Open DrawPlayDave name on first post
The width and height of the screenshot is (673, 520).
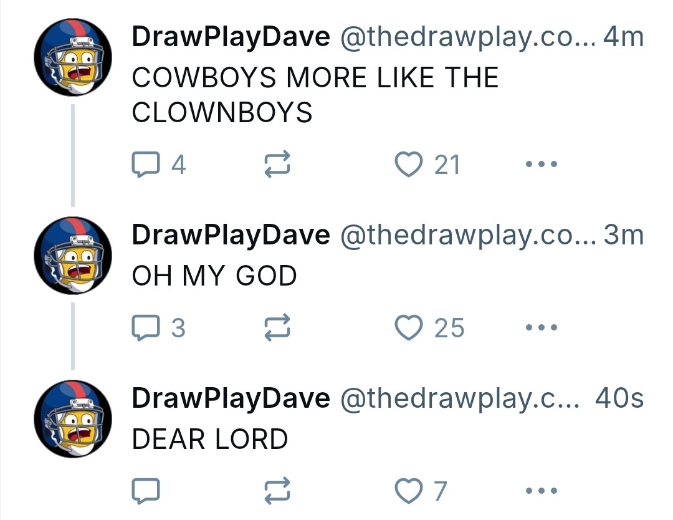231,37
